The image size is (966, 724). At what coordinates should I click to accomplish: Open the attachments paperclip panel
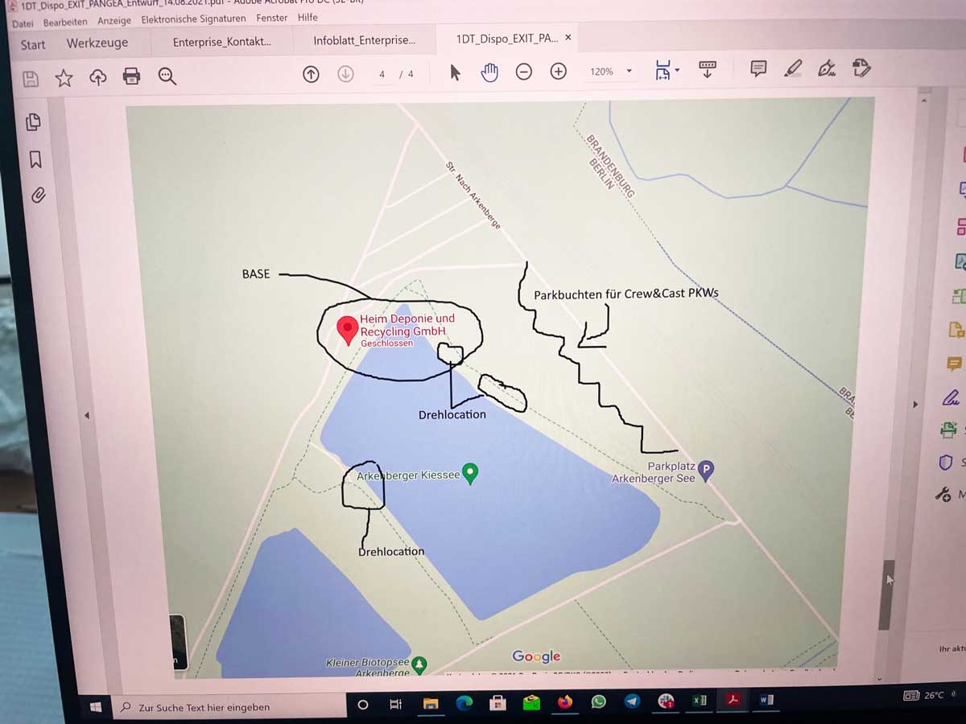(37, 195)
